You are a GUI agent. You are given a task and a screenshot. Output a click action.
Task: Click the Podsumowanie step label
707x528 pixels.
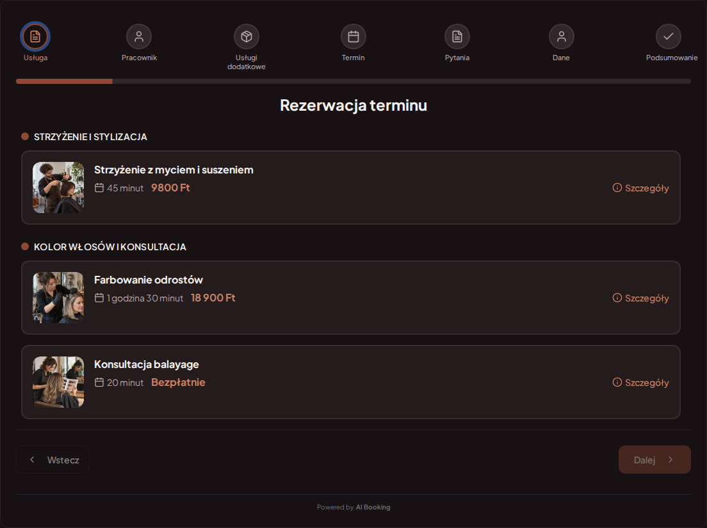(671, 58)
